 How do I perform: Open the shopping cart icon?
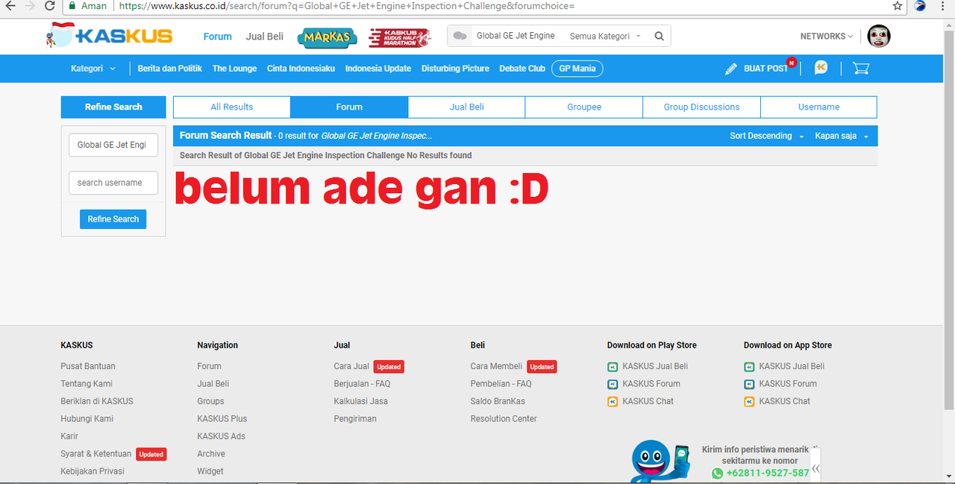coord(861,69)
